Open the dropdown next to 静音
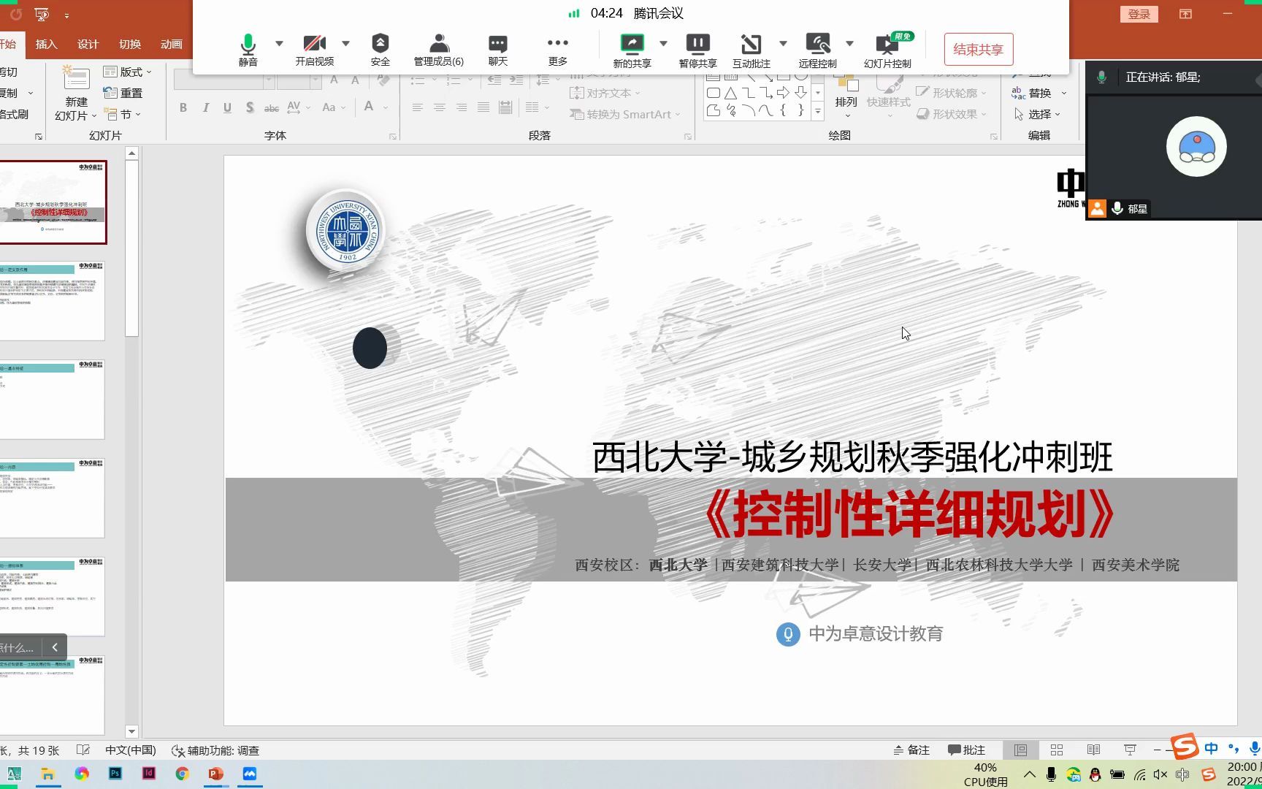This screenshot has height=789, width=1262. (x=278, y=44)
